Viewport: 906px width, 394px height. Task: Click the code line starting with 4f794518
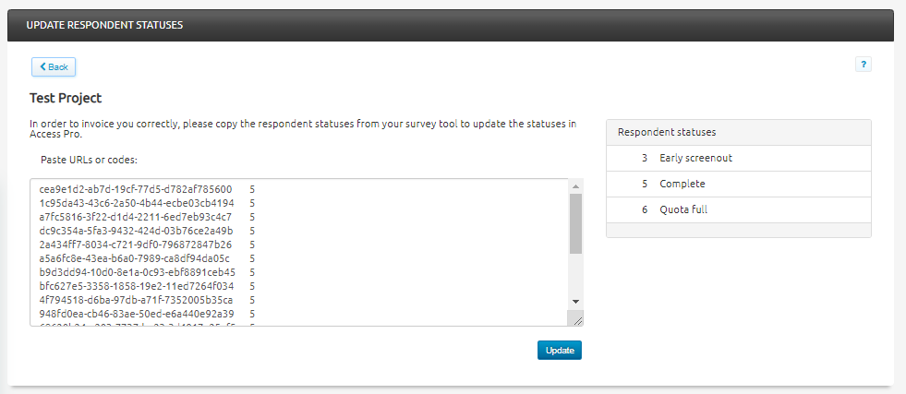[x=136, y=300]
